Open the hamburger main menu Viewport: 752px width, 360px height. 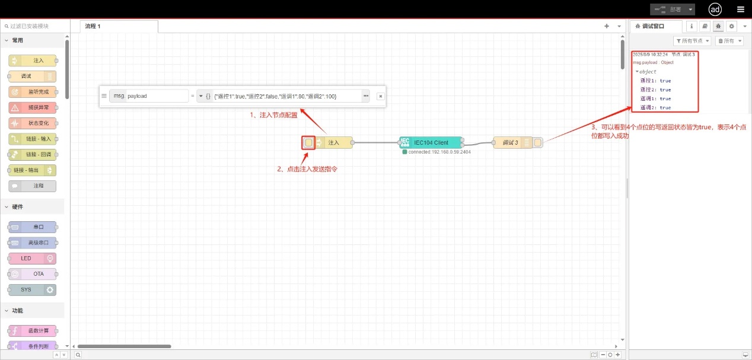(x=741, y=9)
